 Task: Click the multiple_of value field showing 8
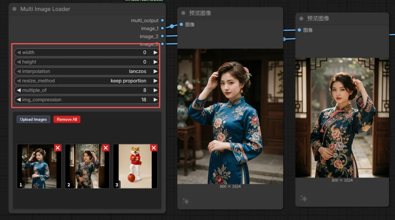(144, 90)
